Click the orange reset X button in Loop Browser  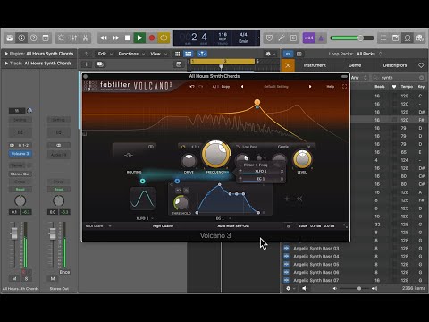tap(288, 65)
